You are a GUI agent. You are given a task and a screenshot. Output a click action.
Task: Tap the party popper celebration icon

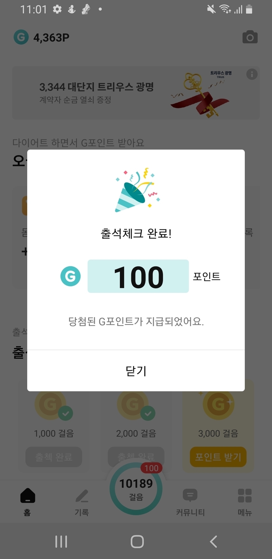pyautogui.click(x=137, y=191)
